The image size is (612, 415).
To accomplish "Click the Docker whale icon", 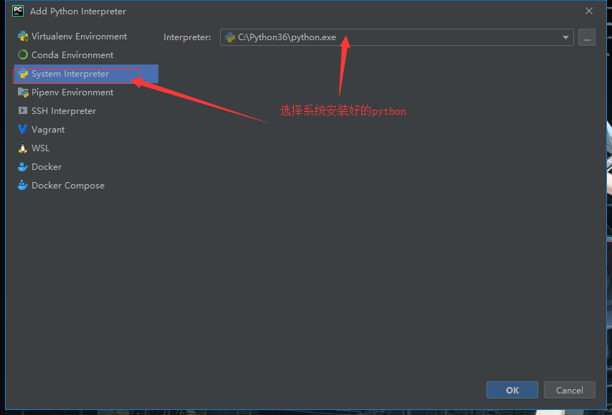I will click(x=23, y=167).
